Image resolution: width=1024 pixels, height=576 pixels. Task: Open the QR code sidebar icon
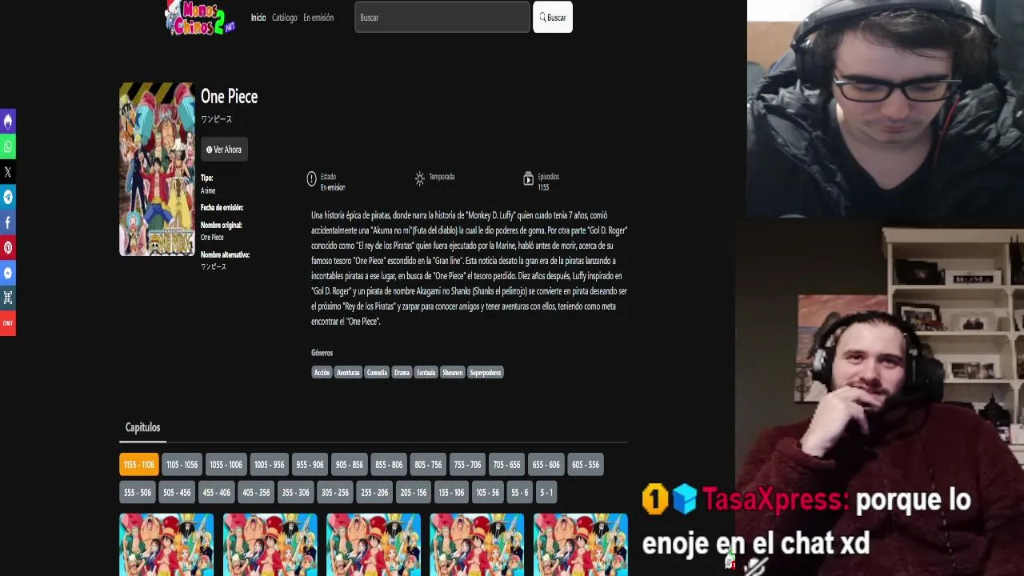pyautogui.click(x=8, y=298)
